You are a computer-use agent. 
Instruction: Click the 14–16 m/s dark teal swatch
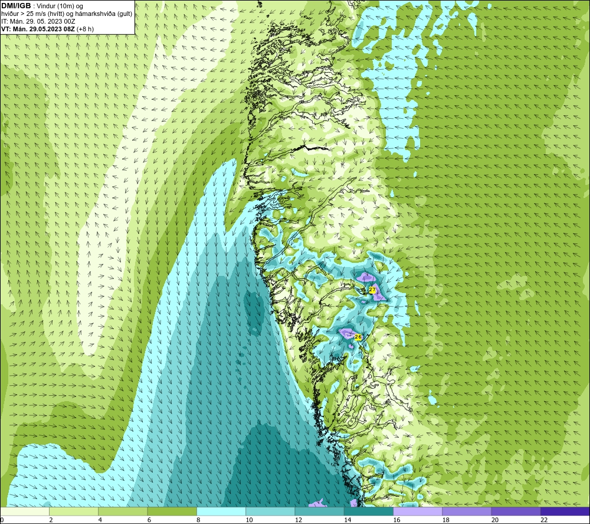point(369,511)
